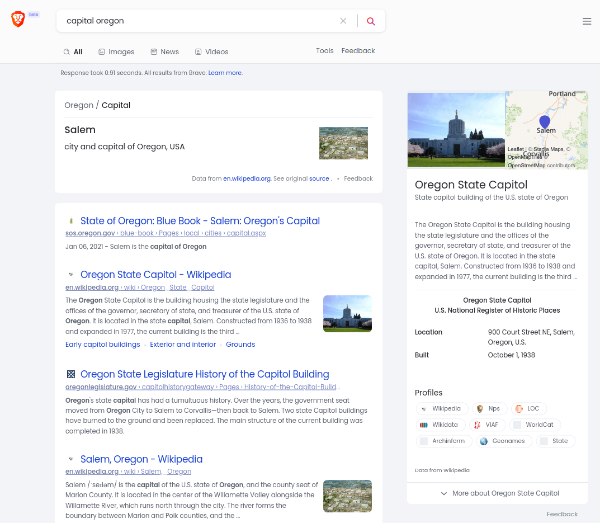
Task: Open Oregon State Legislature History result title
Action: (x=205, y=374)
